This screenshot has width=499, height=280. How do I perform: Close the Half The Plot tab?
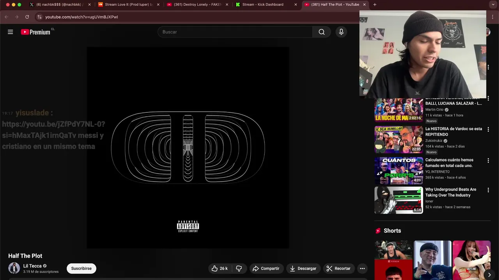(x=364, y=5)
